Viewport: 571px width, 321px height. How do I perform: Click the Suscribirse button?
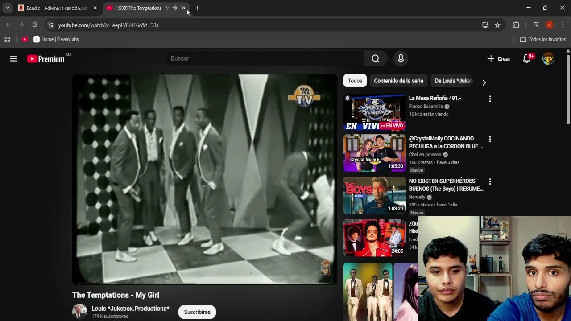(x=197, y=312)
